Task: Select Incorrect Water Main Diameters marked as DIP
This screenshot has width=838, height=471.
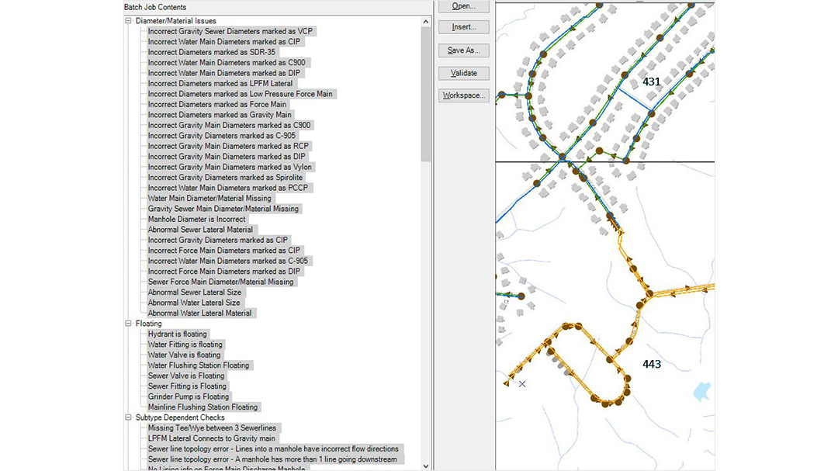Action: (224, 73)
